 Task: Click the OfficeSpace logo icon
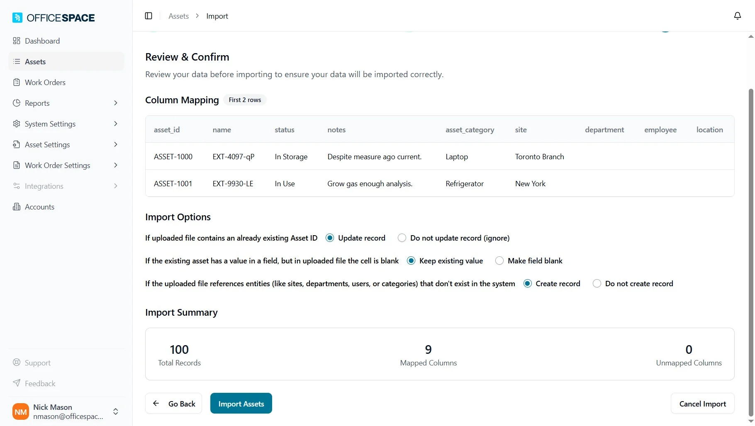pos(17,17)
